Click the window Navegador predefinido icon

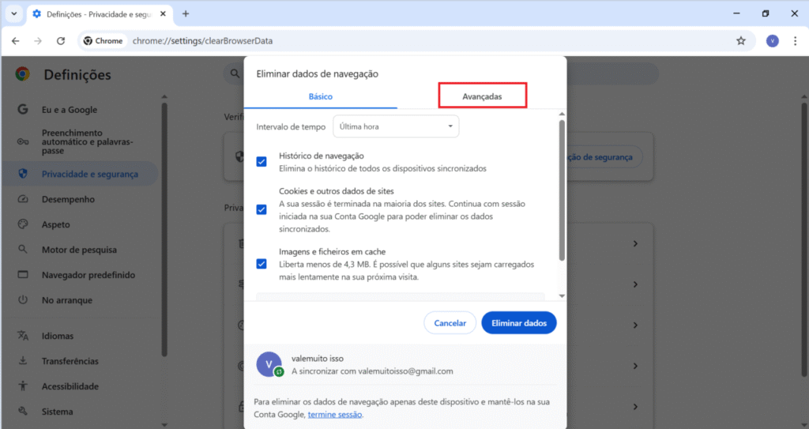click(23, 275)
